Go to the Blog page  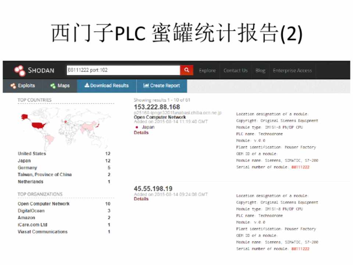tap(260, 71)
